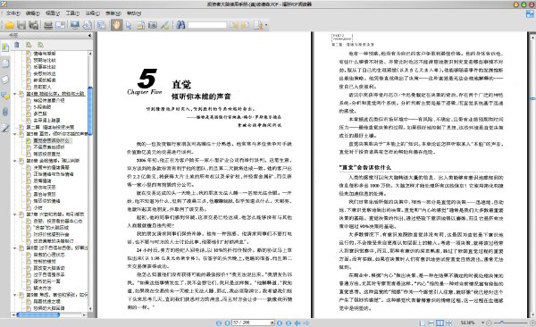The width and height of the screenshot is (536, 327).
Task: Click the search options page icon
Action: click(x=258, y=25)
